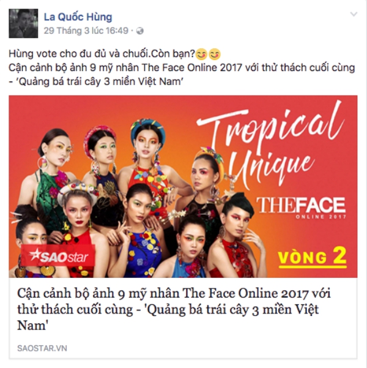
Task: Open La Quốc Hùng's profile picture
Action: 23,23
